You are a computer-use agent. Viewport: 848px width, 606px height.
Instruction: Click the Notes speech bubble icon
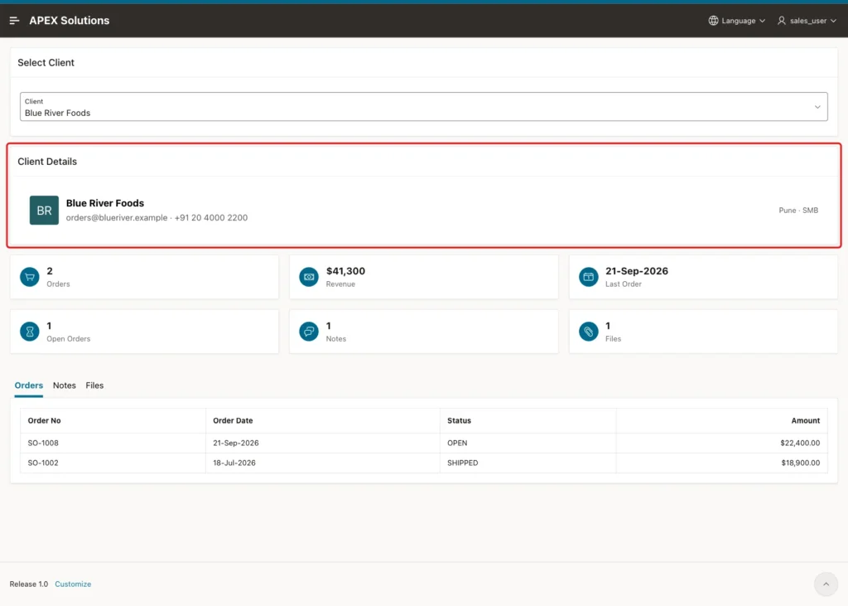tap(309, 332)
